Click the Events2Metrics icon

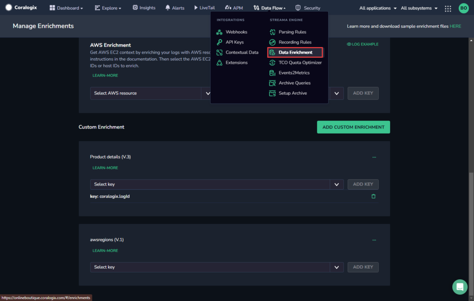272,73
